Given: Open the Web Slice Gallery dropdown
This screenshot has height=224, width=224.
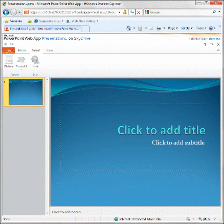Looking at the screenshot, I should (97, 21).
